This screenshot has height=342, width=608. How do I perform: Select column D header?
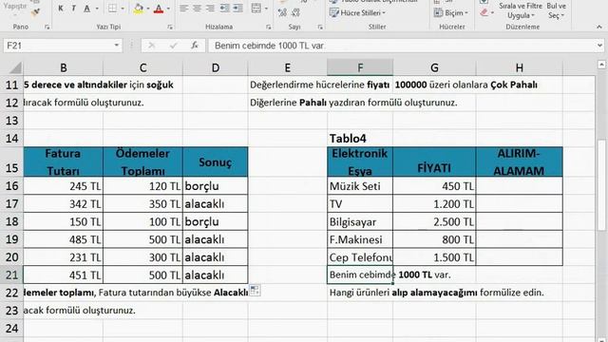pos(216,67)
